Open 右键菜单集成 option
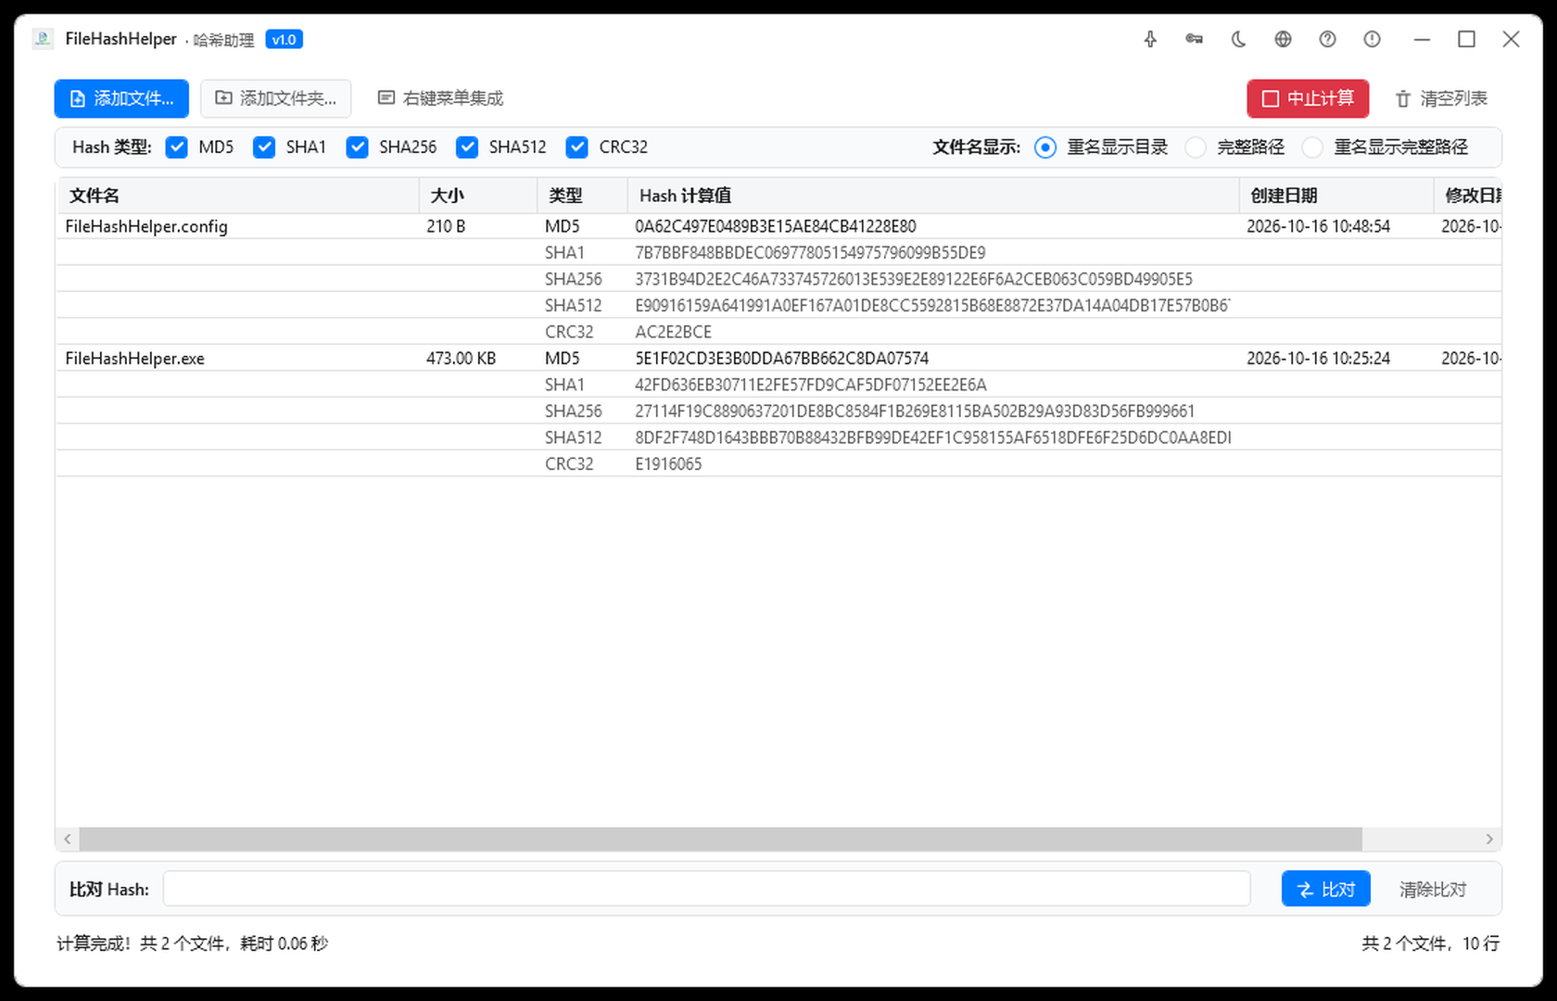Viewport: 1557px width, 1001px height. 440,98
